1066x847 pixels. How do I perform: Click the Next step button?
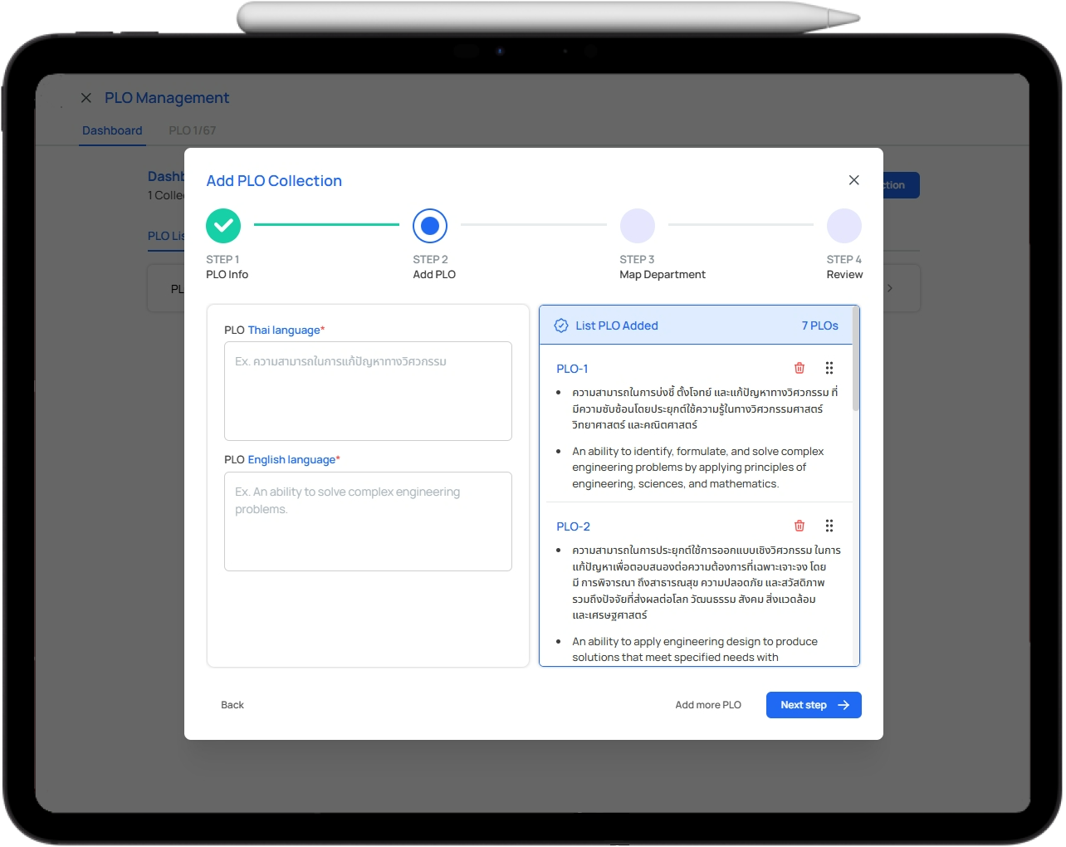(x=813, y=705)
